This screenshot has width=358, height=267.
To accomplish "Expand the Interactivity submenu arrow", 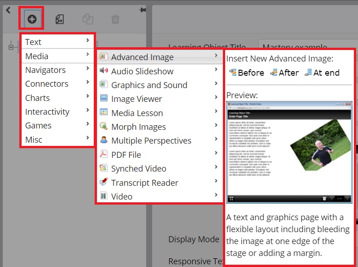I will pos(87,111).
